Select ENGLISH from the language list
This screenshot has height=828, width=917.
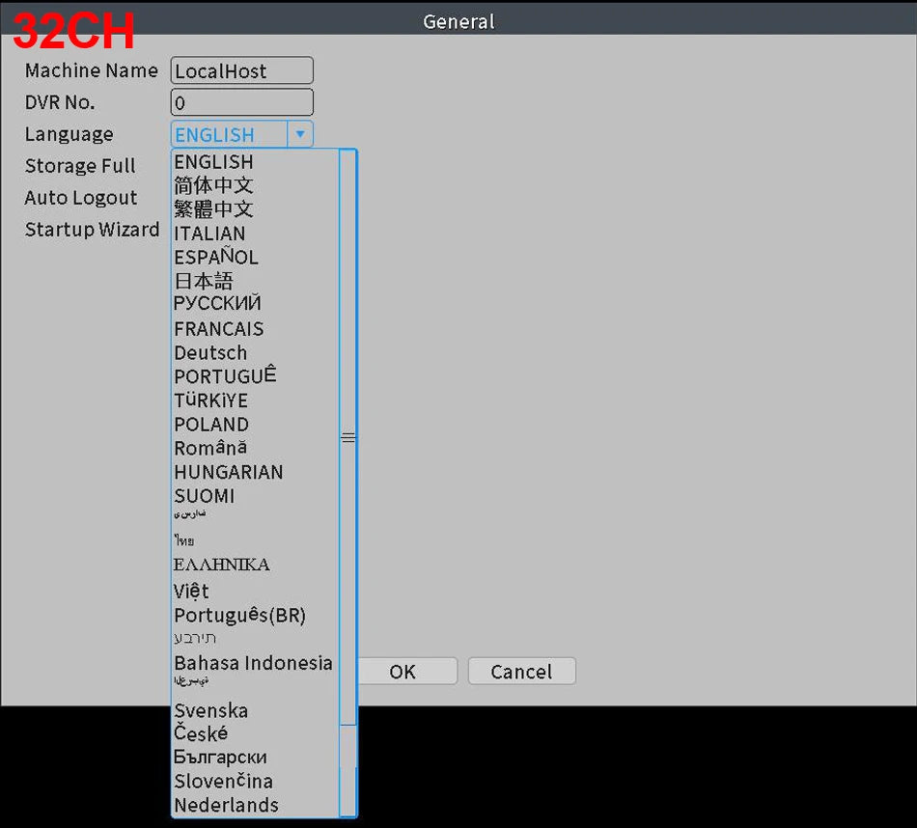click(x=213, y=162)
